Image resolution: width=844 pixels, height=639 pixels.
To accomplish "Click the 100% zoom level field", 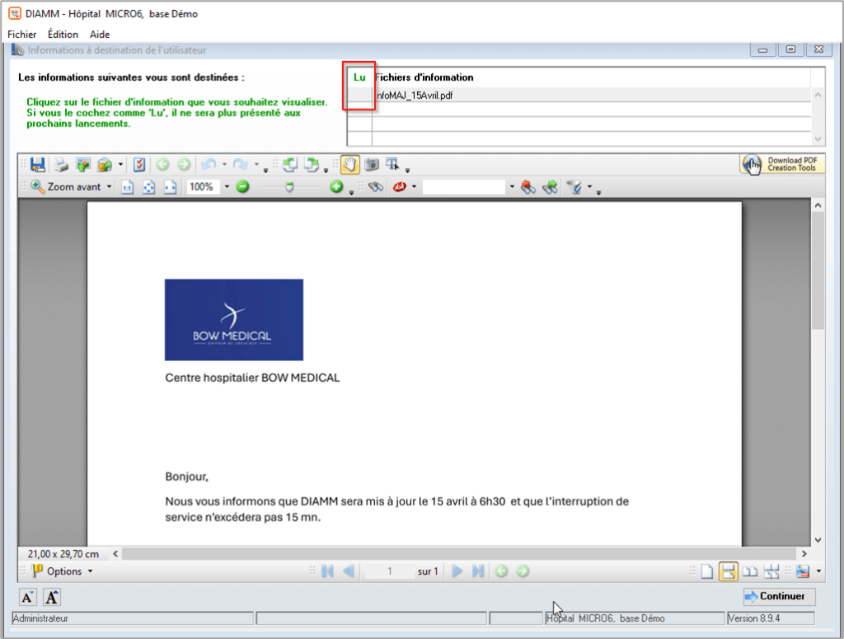I will pyautogui.click(x=203, y=187).
